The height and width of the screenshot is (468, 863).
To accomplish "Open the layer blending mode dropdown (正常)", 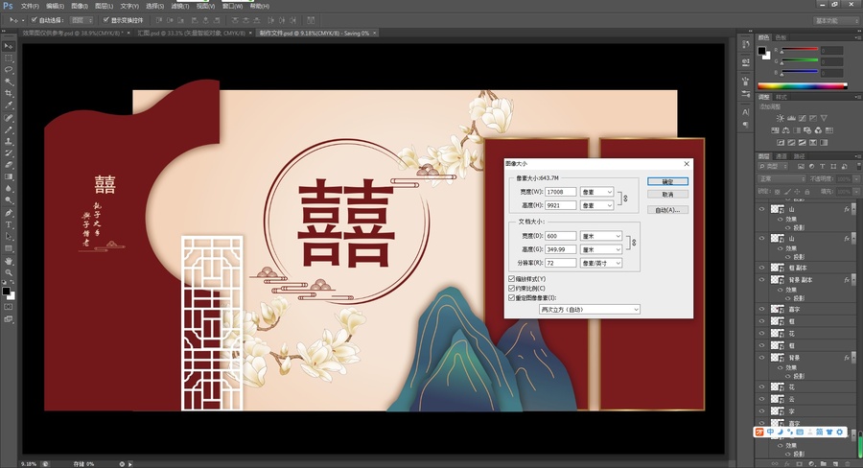I will 781,179.
